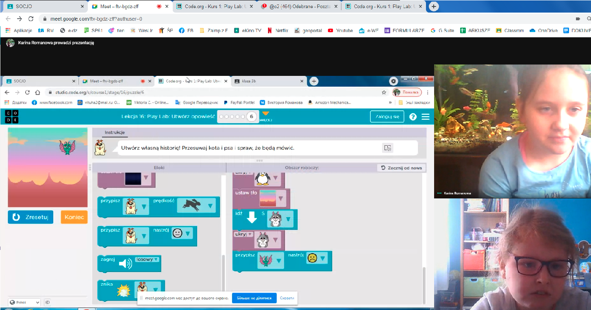The height and width of the screenshot is (310, 591).
Task: Open squirrel dropdown in idź block
Action: coord(280,220)
